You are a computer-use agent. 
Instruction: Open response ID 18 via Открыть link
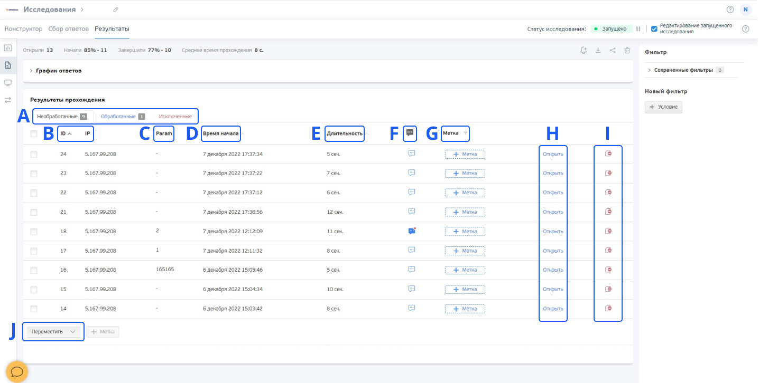[553, 232]
